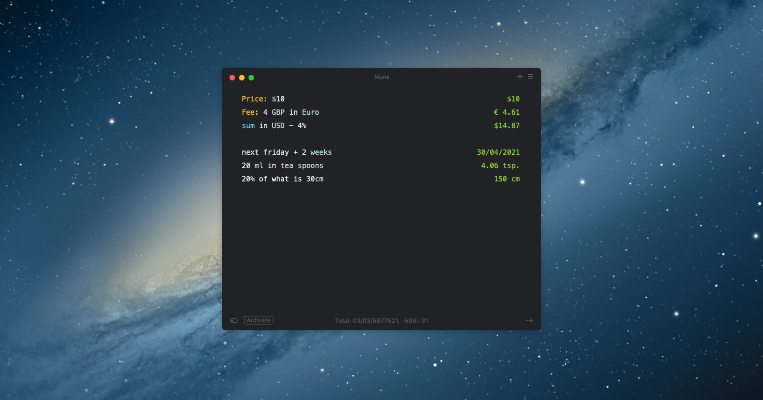Close the Numi window
This screenshot has height=400, width=763.
(232, 78)
